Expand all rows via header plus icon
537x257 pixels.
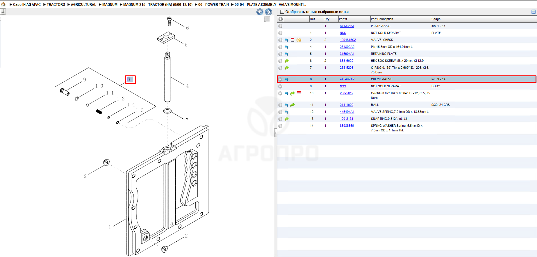[x=281, y=19]
